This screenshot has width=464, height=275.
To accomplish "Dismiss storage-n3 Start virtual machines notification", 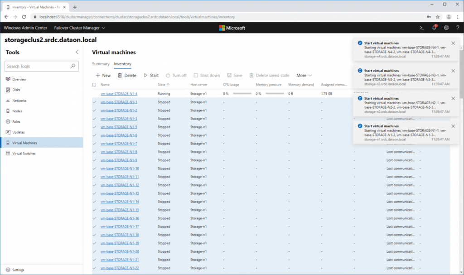I will [453, 71].
